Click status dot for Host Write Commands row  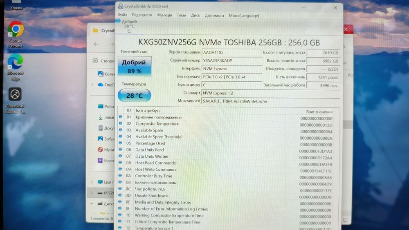tap(120, 169)
